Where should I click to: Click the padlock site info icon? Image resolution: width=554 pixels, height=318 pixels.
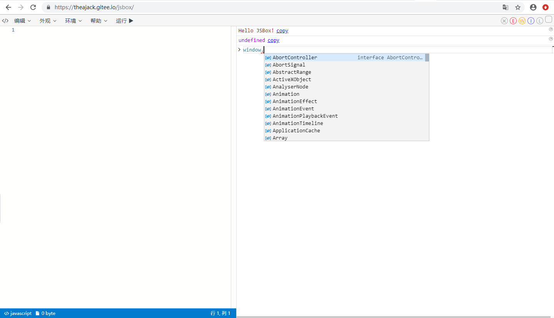point(48,7)
